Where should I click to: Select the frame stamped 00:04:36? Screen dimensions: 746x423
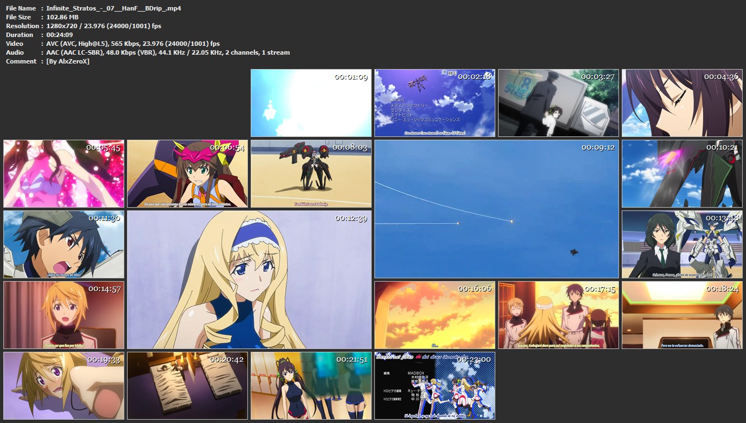point(682,103)
